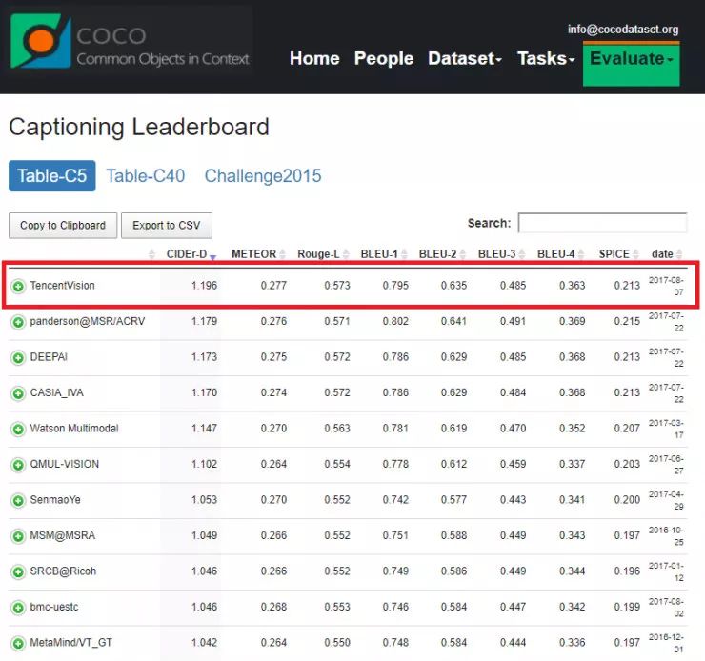Click the TencentVision team name
The width and height of the screenshot is (705, 661).
coord(63,286)
